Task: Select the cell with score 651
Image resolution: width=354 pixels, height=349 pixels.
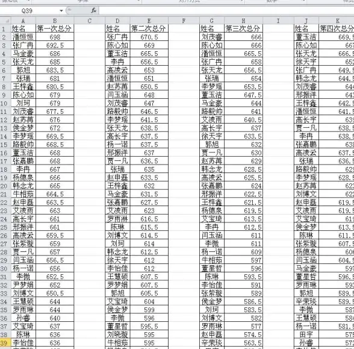Action: (x=149, y=78)
